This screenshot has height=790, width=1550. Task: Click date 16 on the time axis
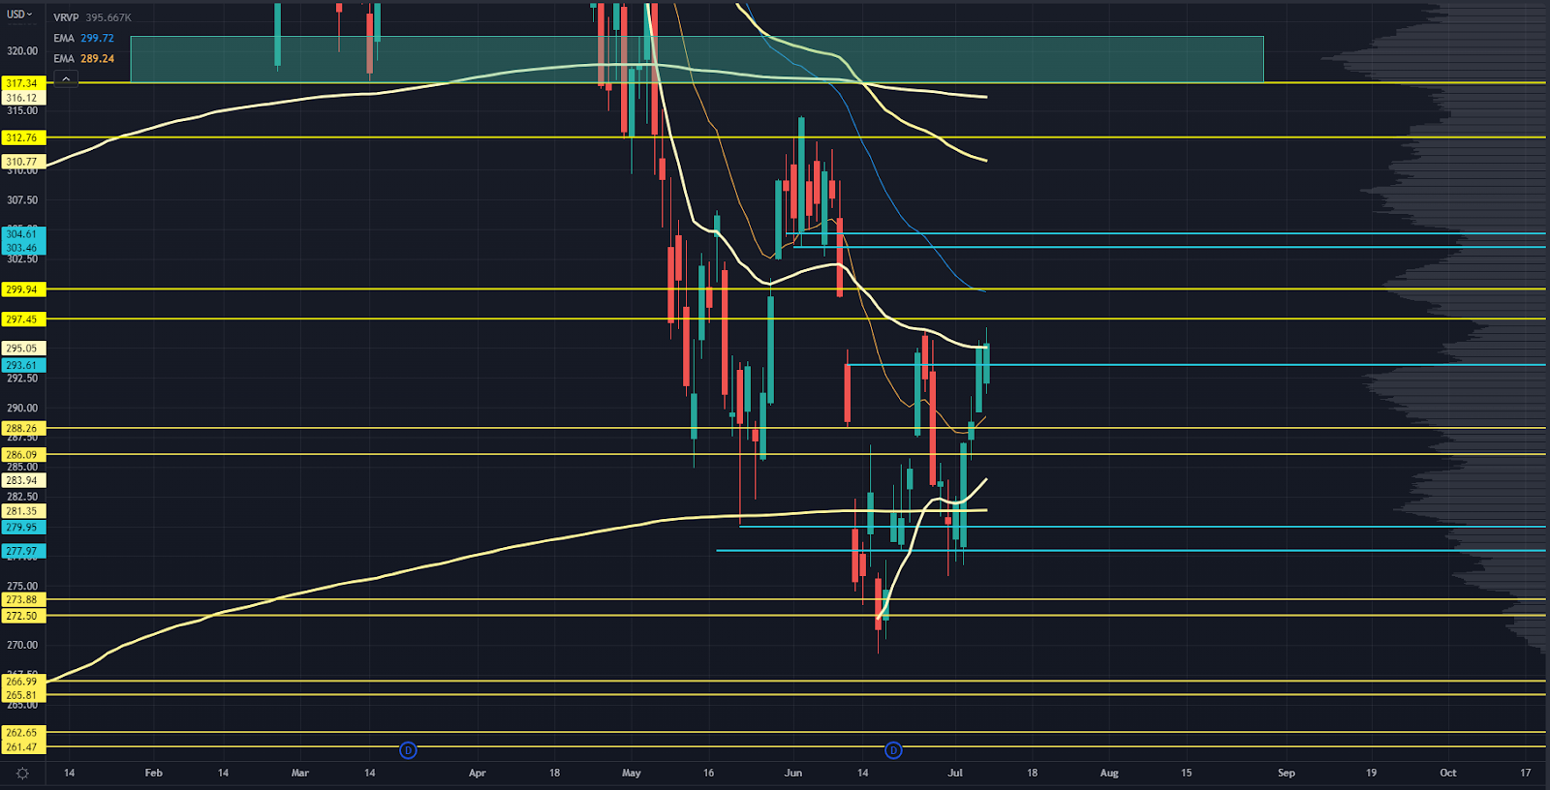coord(708,773)
